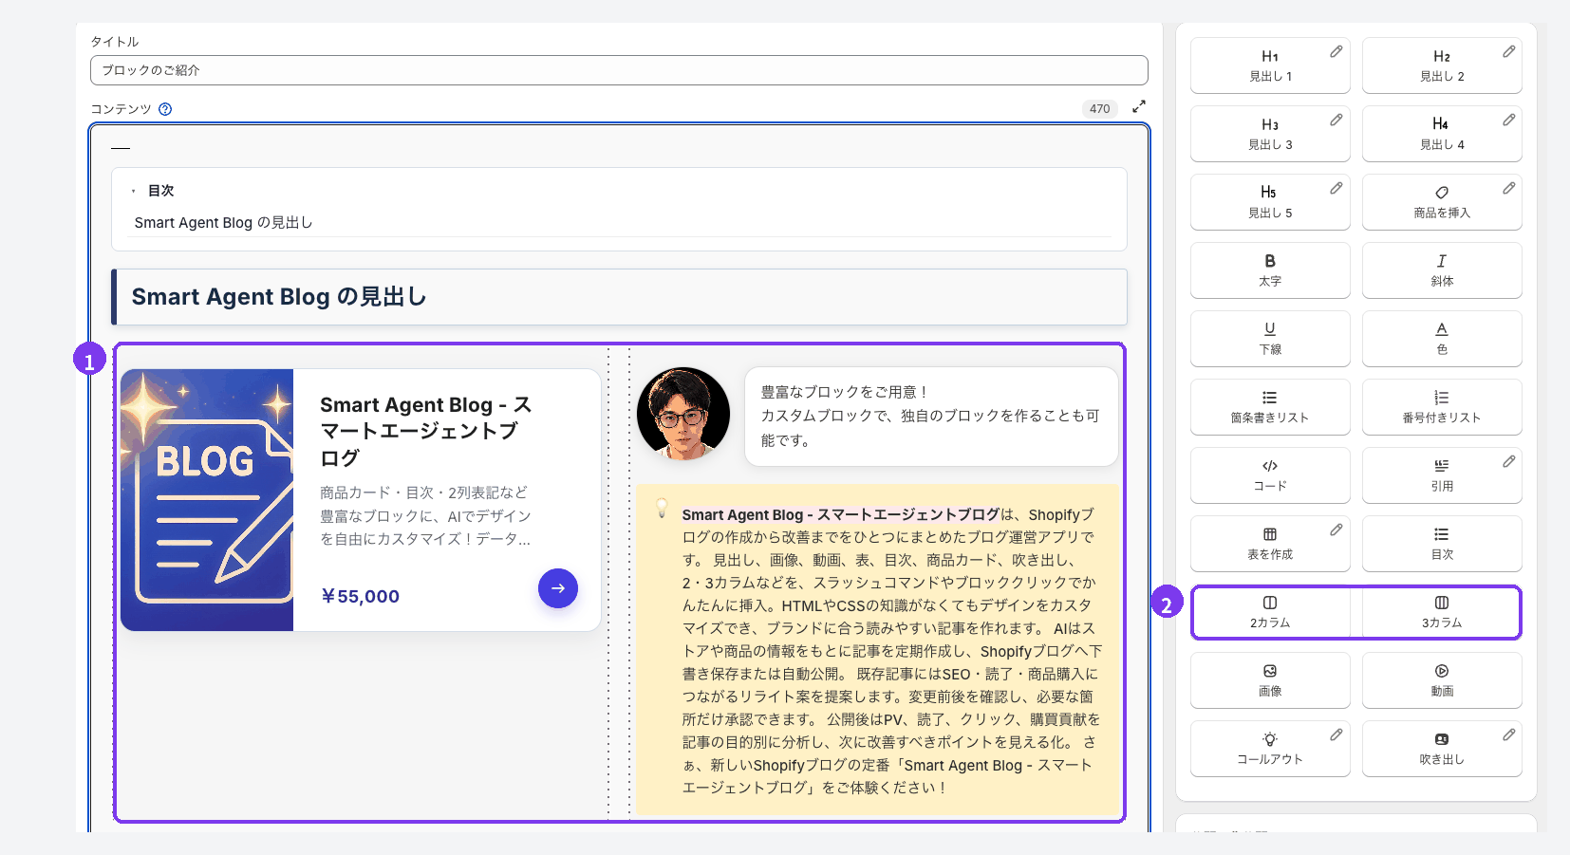Image resolution: width=1570 pixels, height=855 pixels.
Task: Insert a 引用 quote block
Action: (1442, 475)
